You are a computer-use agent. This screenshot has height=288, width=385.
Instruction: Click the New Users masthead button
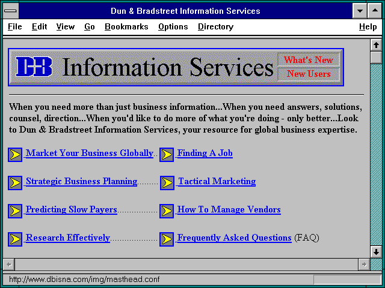click(x=309, y=74)
